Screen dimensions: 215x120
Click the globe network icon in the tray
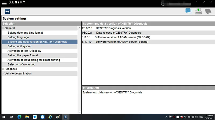tap(193, 117)
